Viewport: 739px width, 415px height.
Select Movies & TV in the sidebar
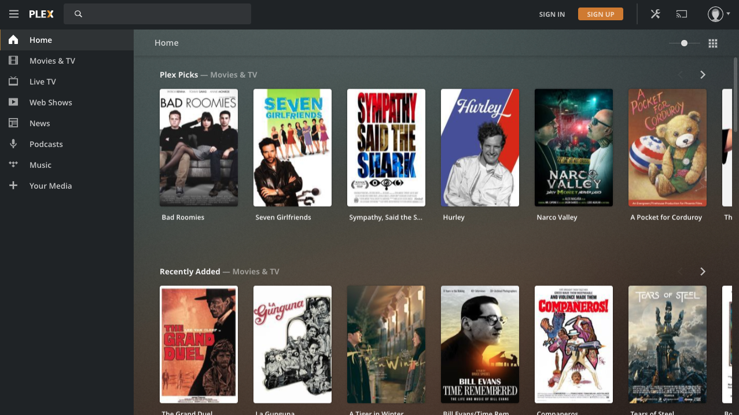67,61
